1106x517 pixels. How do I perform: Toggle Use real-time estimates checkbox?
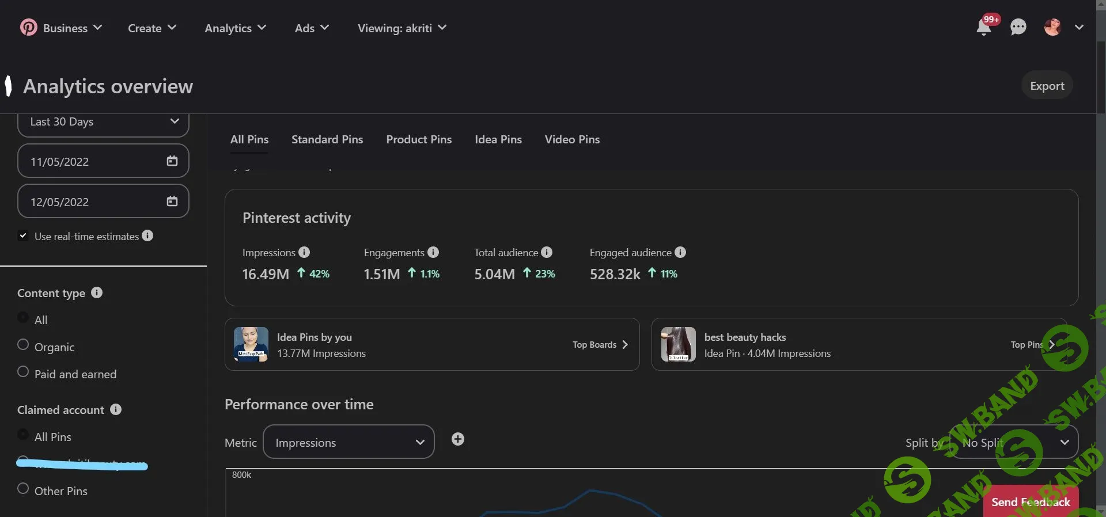23,236
